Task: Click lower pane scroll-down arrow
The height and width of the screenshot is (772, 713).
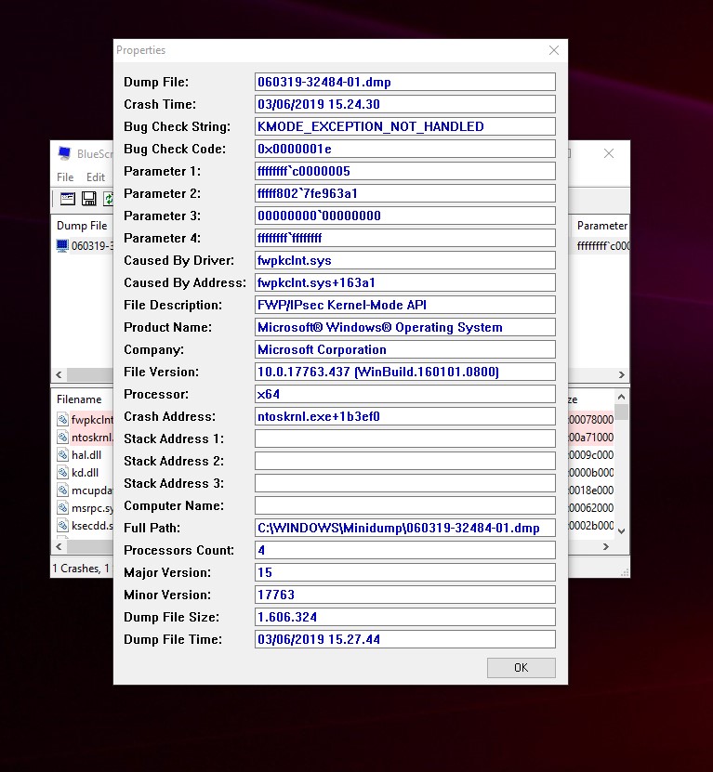Action: (x=621, y=530)
